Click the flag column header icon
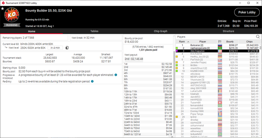 coord(220,42)
